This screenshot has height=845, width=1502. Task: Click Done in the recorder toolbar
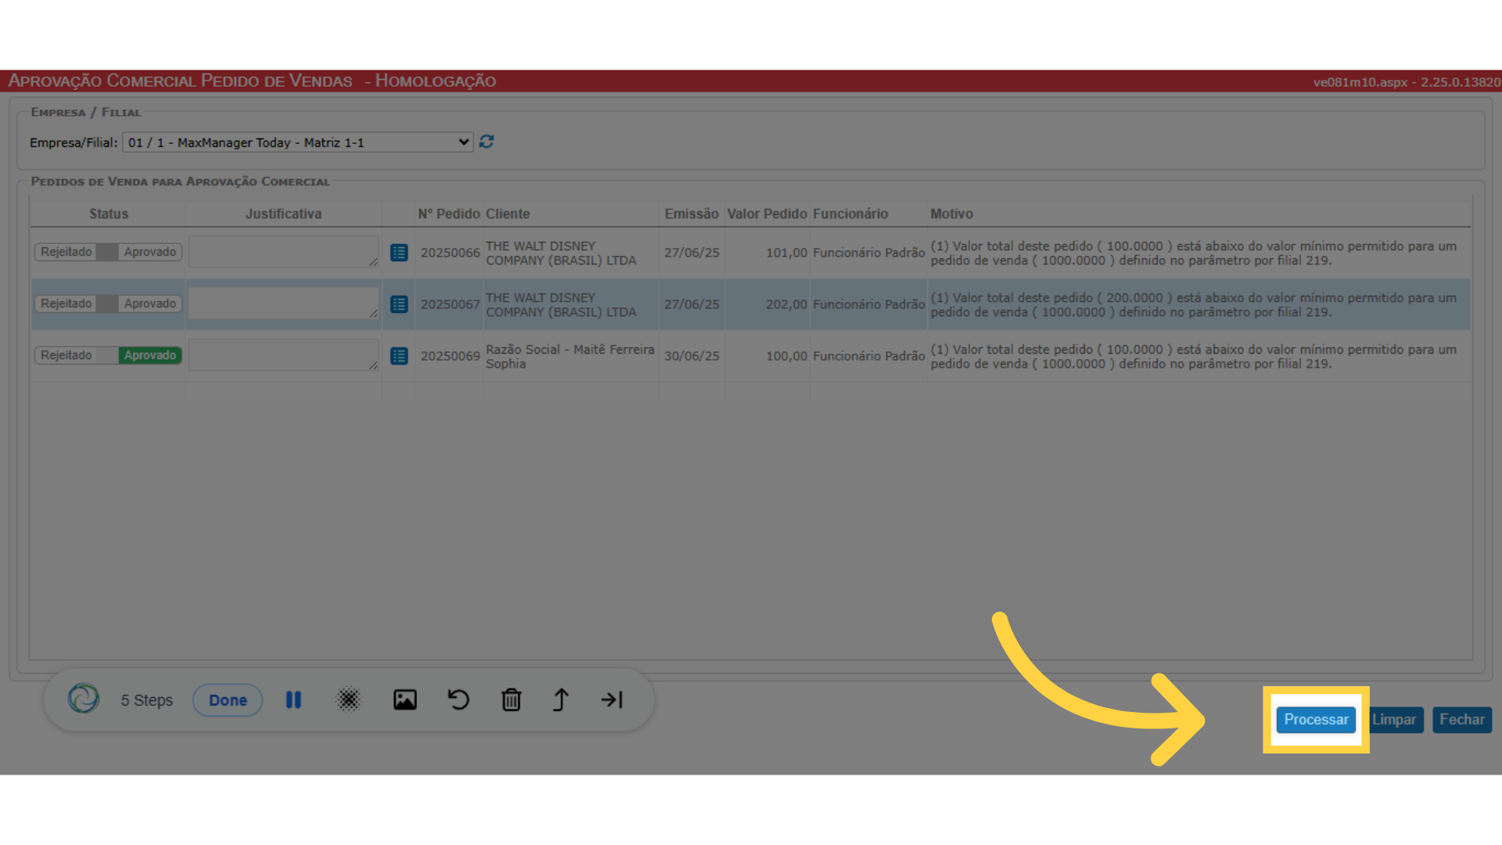coord(228,700)
